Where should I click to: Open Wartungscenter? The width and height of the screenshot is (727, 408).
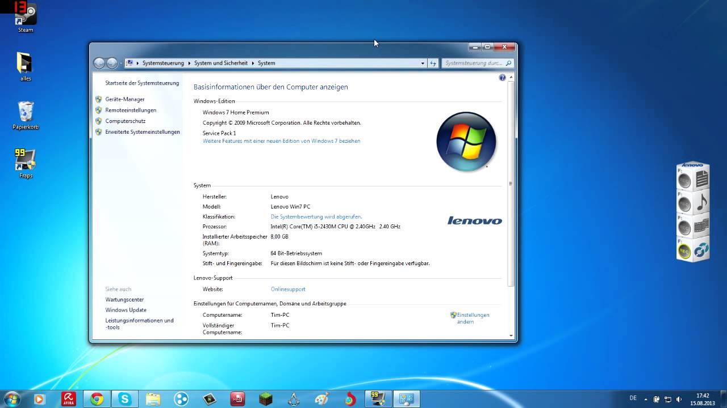[x=124, y=299]
